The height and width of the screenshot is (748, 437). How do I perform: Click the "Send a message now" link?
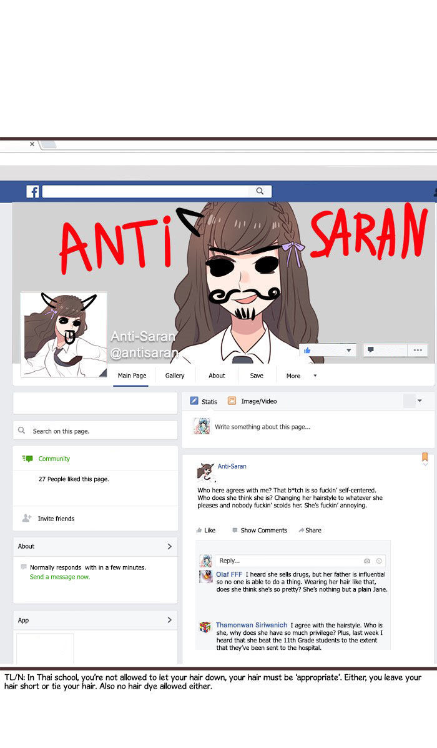tap(60, 577)
